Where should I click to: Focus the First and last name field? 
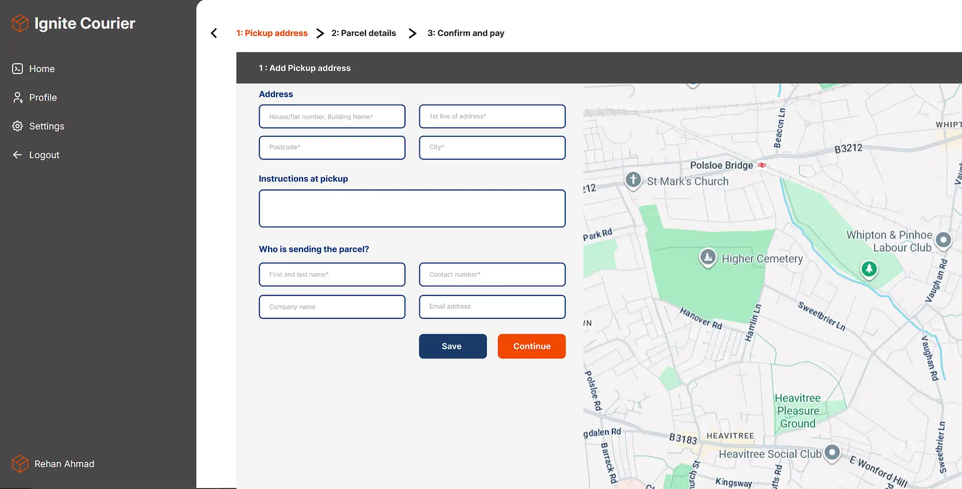click(x=332, y=275)
